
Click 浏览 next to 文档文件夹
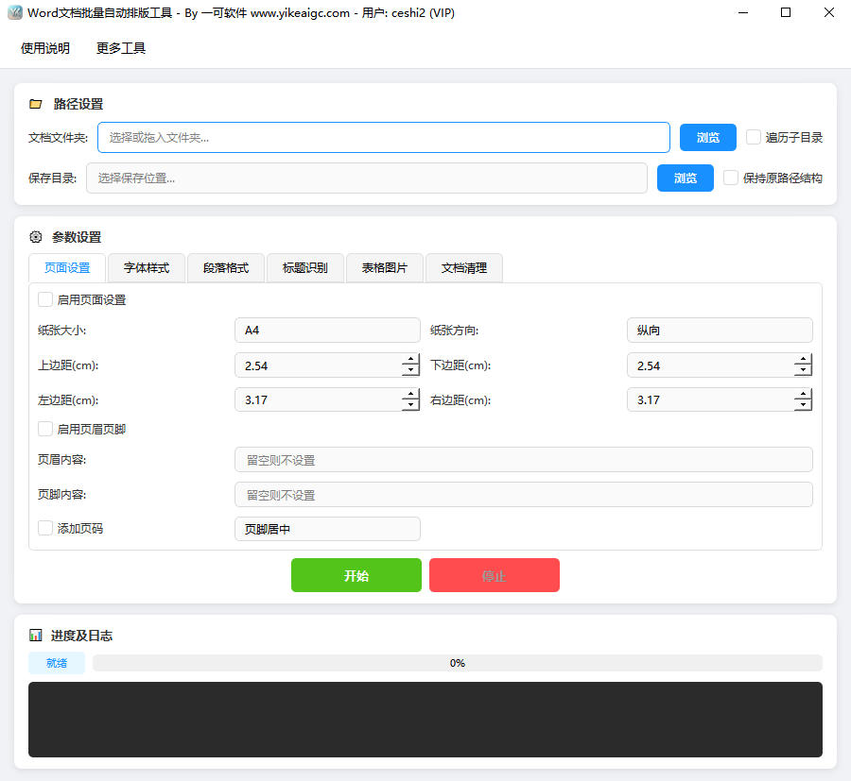point(707,137)
